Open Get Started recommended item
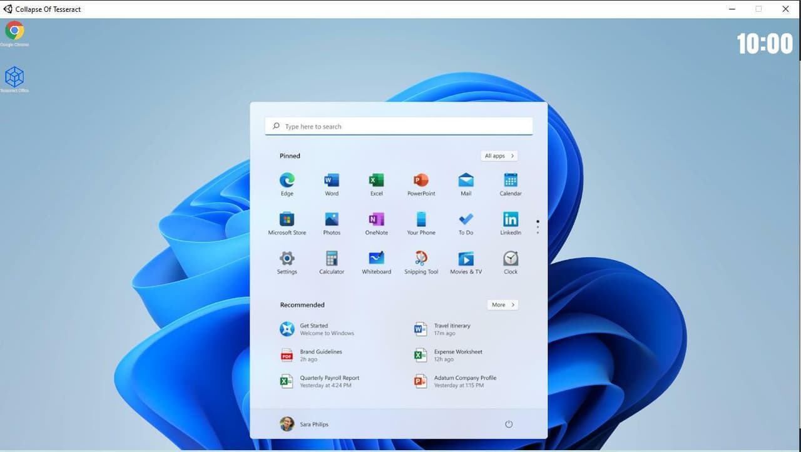 point(317,329)
